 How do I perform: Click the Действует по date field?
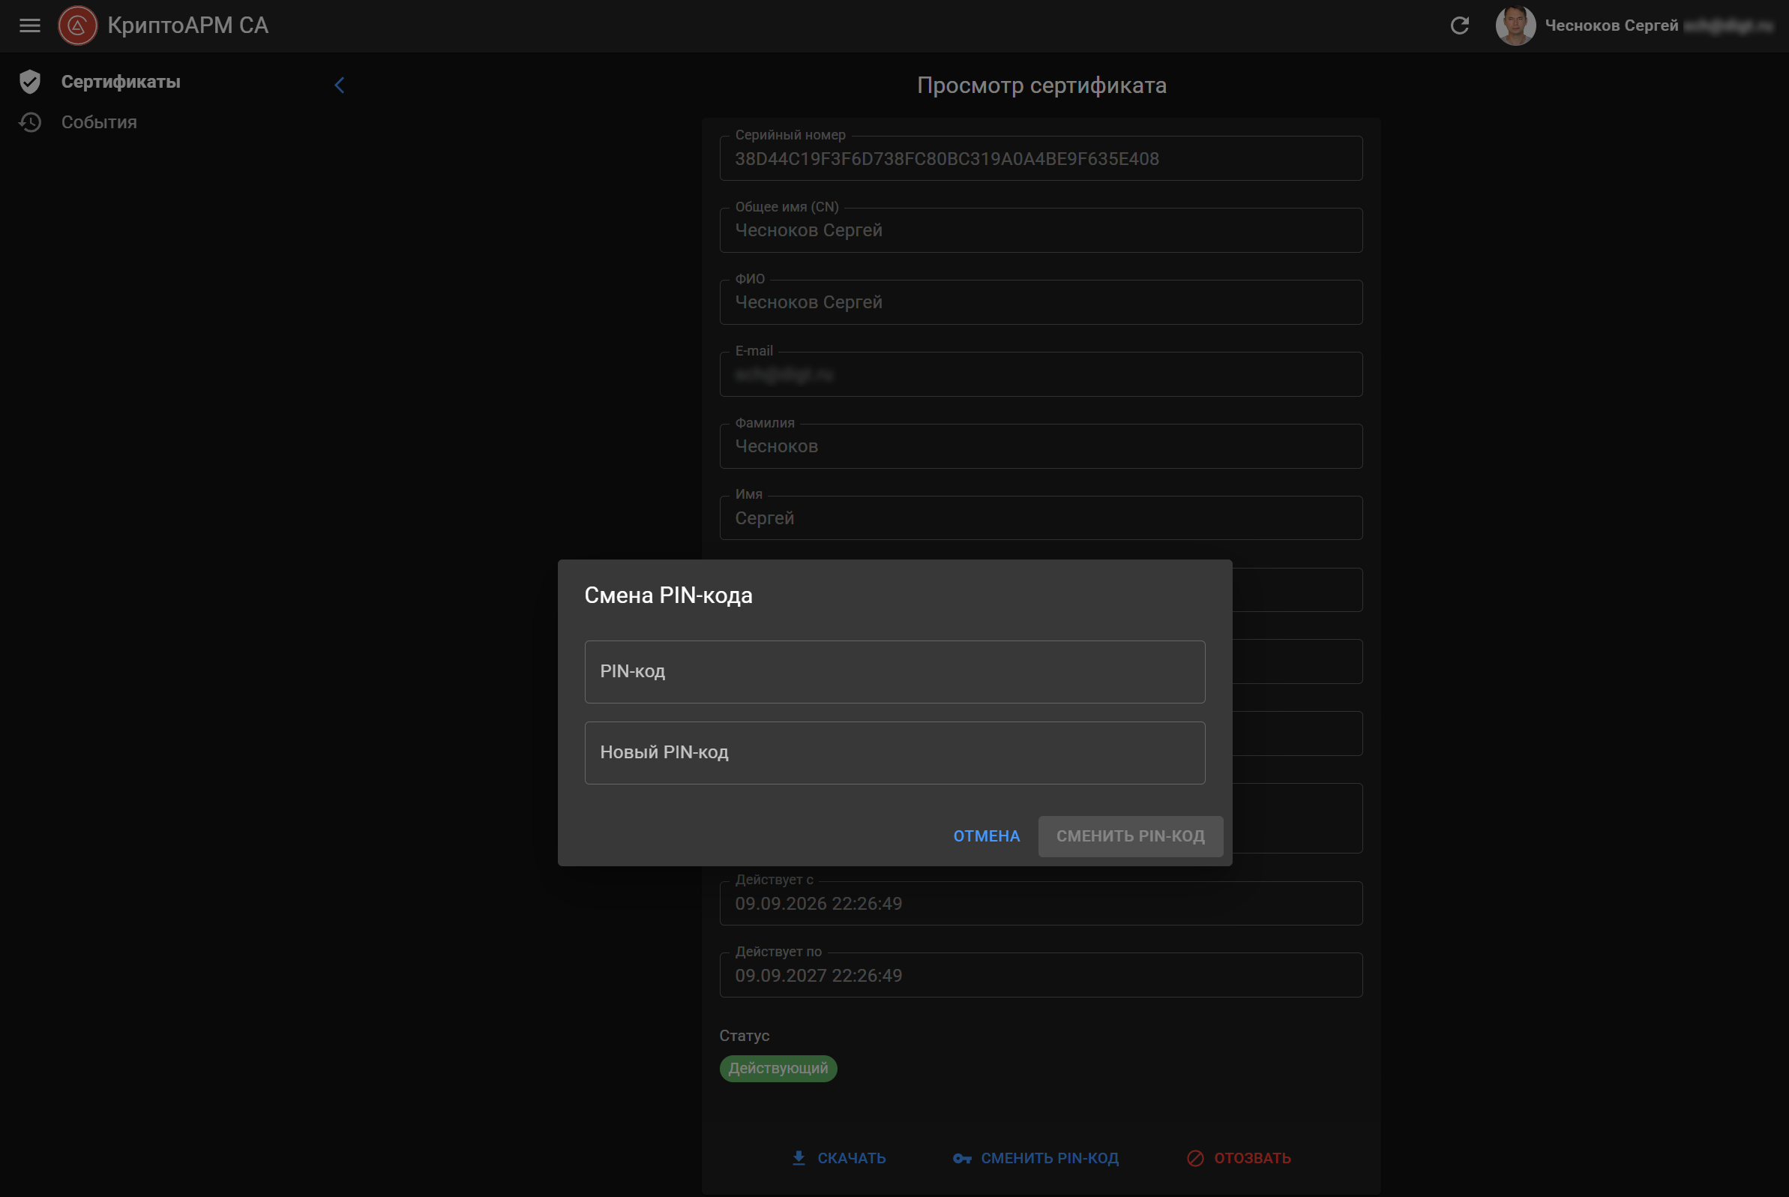(1040, 975)
